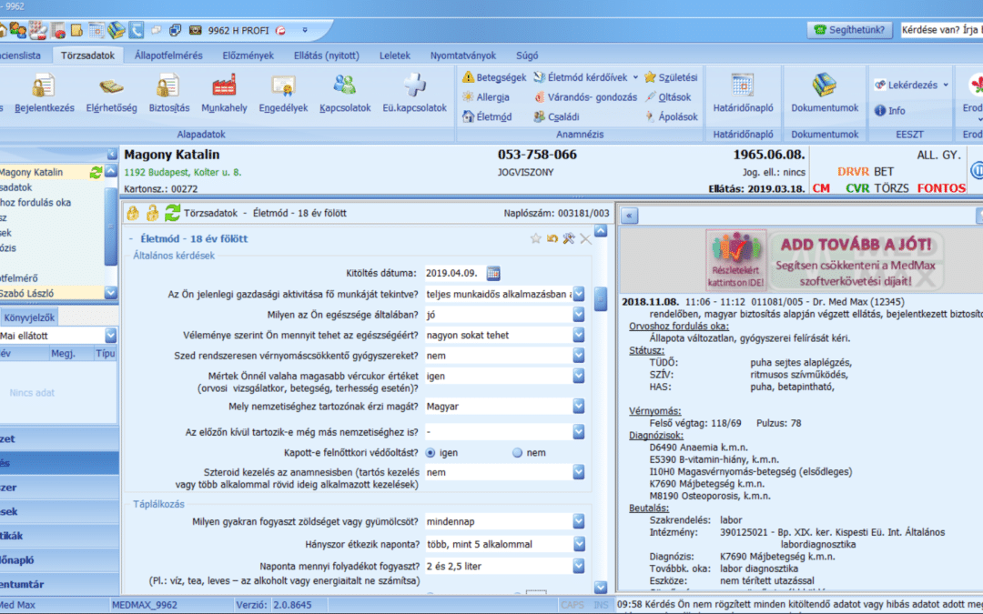Image resolution: width=983 pixels, height=614 pixels.
Task: Open dropdown for zöldség vagy gyümölcs frequency
Action: [578, 522]
